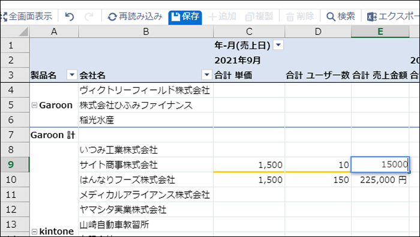Open the 年-月(売上日) filter dropdown

pyautogui.click(x=278, y=45)
